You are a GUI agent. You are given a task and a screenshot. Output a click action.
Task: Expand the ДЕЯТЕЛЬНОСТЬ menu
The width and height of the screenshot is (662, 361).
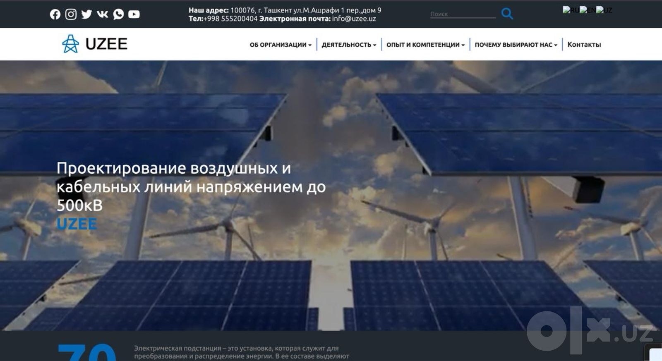[x=349, y=45]
